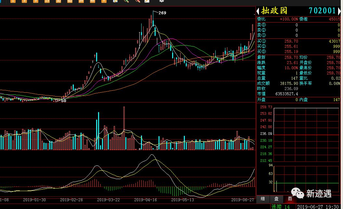
Task: Click the 均价 value 259.70
Action: (333, 57)
